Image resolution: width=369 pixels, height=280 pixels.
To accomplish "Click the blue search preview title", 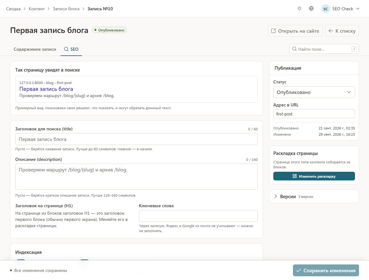I will [46, 89].
